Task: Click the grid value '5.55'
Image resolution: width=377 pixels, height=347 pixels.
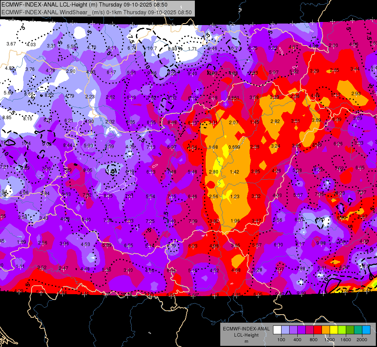Action: 71,47
